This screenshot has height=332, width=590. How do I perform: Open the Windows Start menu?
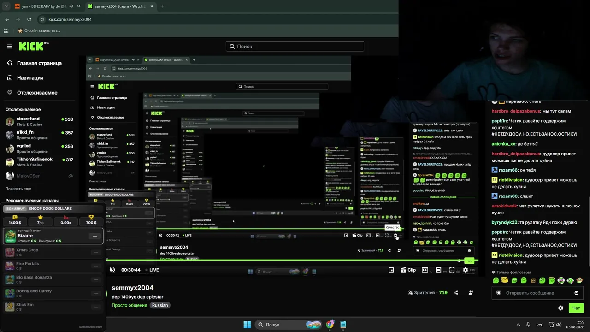point(247,325)
